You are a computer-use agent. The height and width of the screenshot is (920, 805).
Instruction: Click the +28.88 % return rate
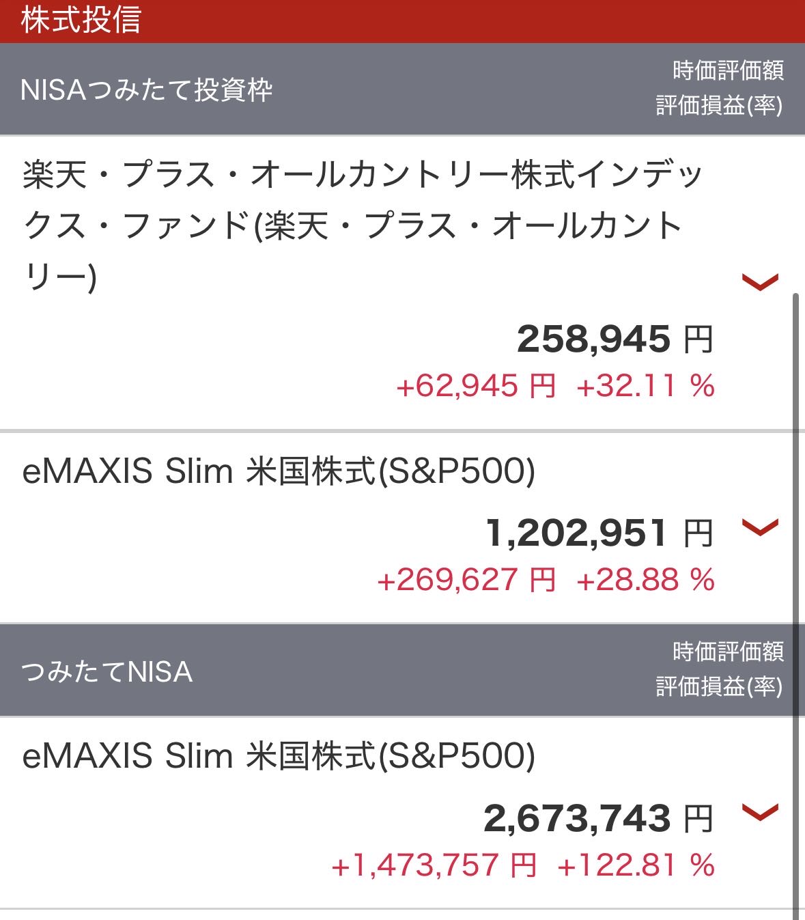click(645, 581)
